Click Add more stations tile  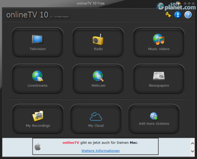click(154, 119)
